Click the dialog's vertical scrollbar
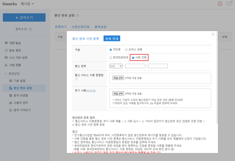This screenshot has height=161, width=235. point(217,80)
